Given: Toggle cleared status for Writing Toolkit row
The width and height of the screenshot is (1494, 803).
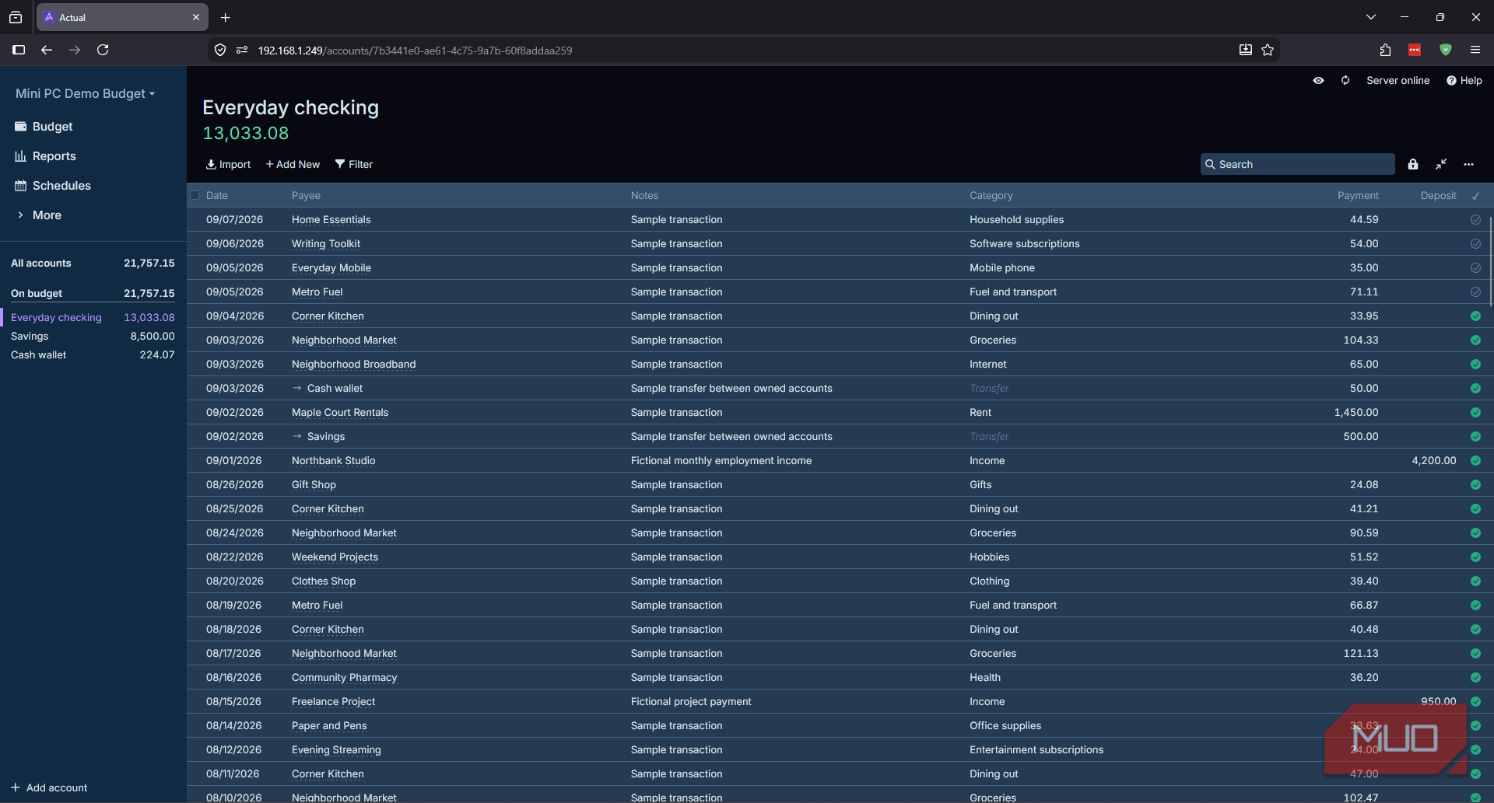Looking at the screenshot, I should click(x=1475, y=244).
